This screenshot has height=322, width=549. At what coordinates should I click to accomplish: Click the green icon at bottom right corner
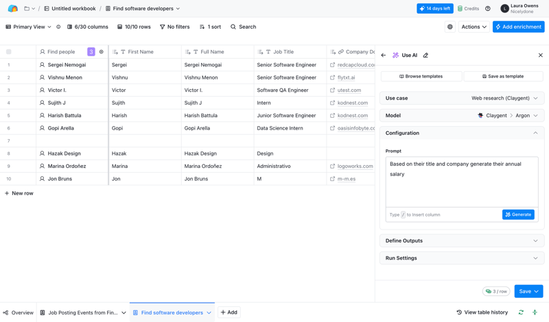point(535,312)
